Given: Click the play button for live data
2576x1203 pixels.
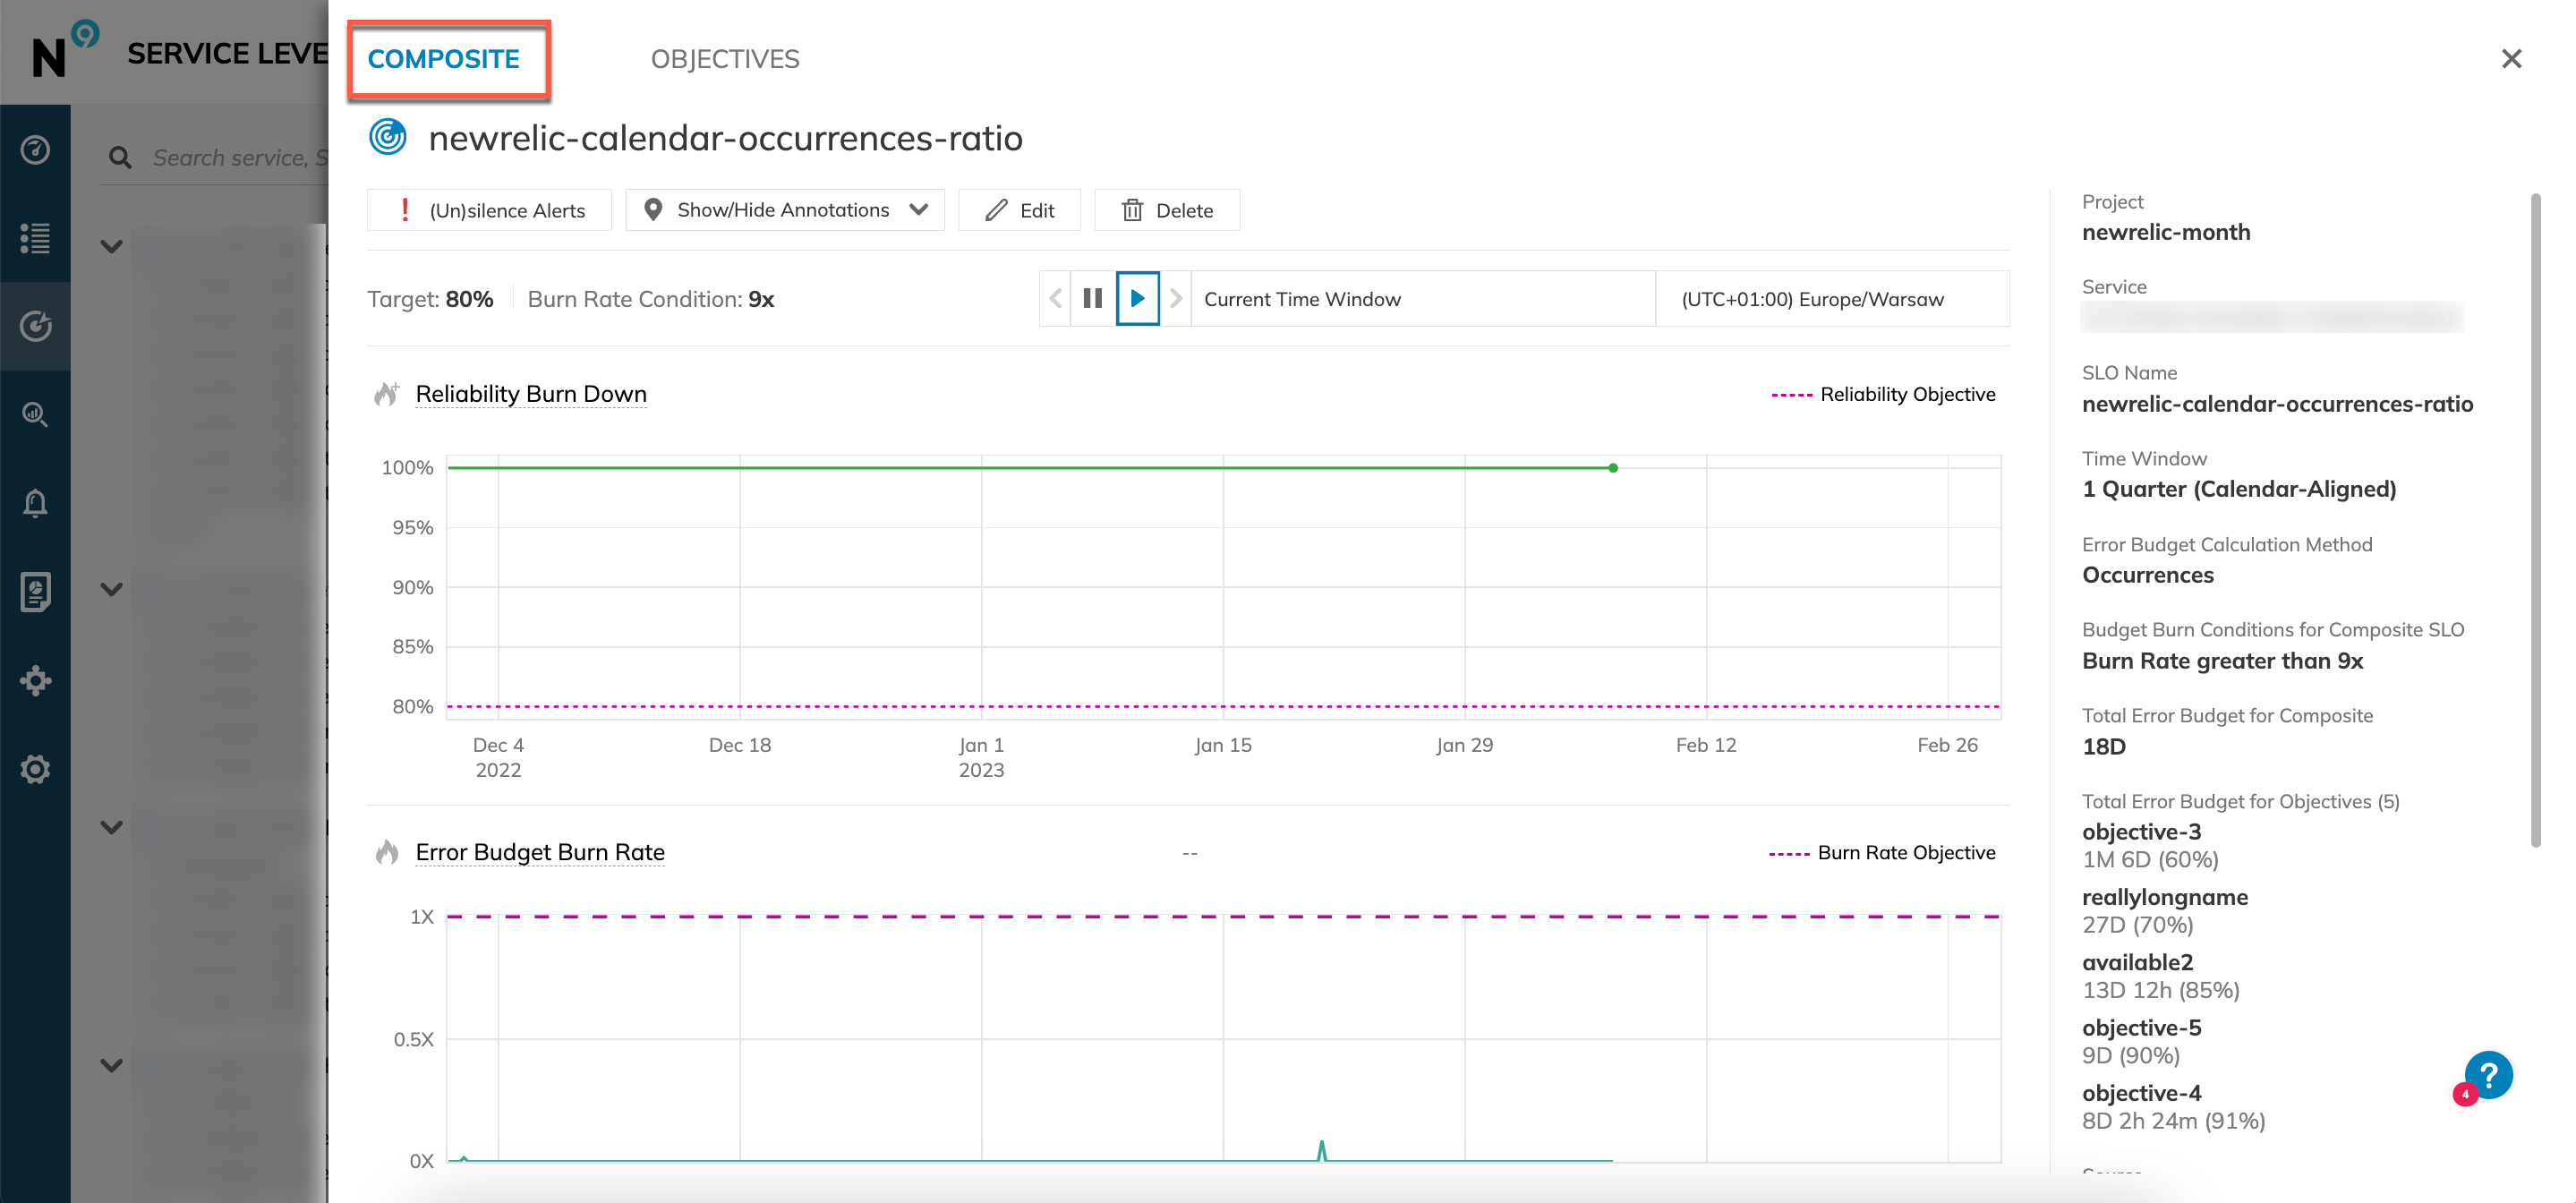Looking at the screenshot, I should click(x=1138, y=298).
